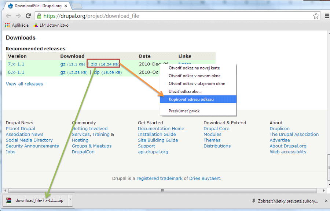
Task: Open the Planet Drupal footer link
Action: tap(21, 128)
